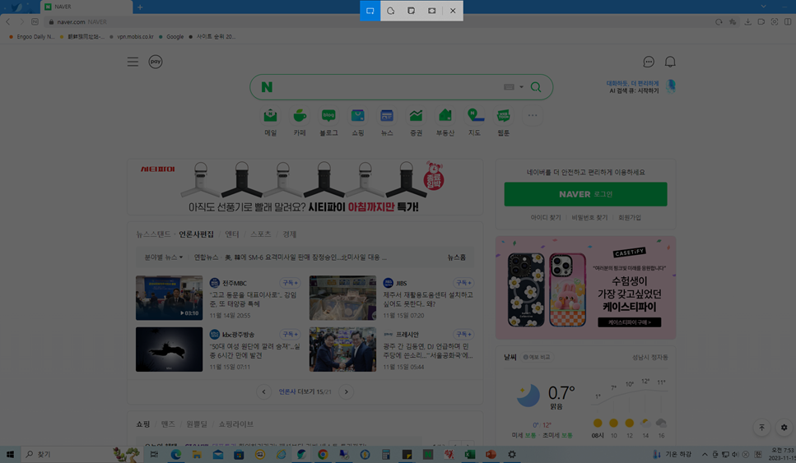The image size is (796, 463).
Task: Open the notifications bell
Action: tap(670, 62)
